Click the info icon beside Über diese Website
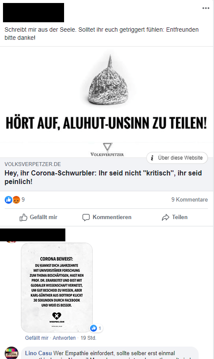Viewport: 214px width, 359px height. [x=152, y=158]
